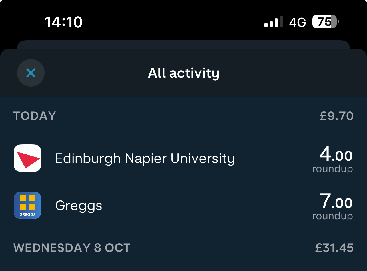Open the Greggs transaction
The height and width of the screenshot is (271, 367).
[x=79, y=206]
